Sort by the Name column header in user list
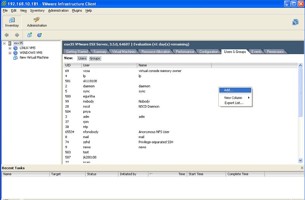Screen dimensions: 305x200 click(x=174, y=65)
